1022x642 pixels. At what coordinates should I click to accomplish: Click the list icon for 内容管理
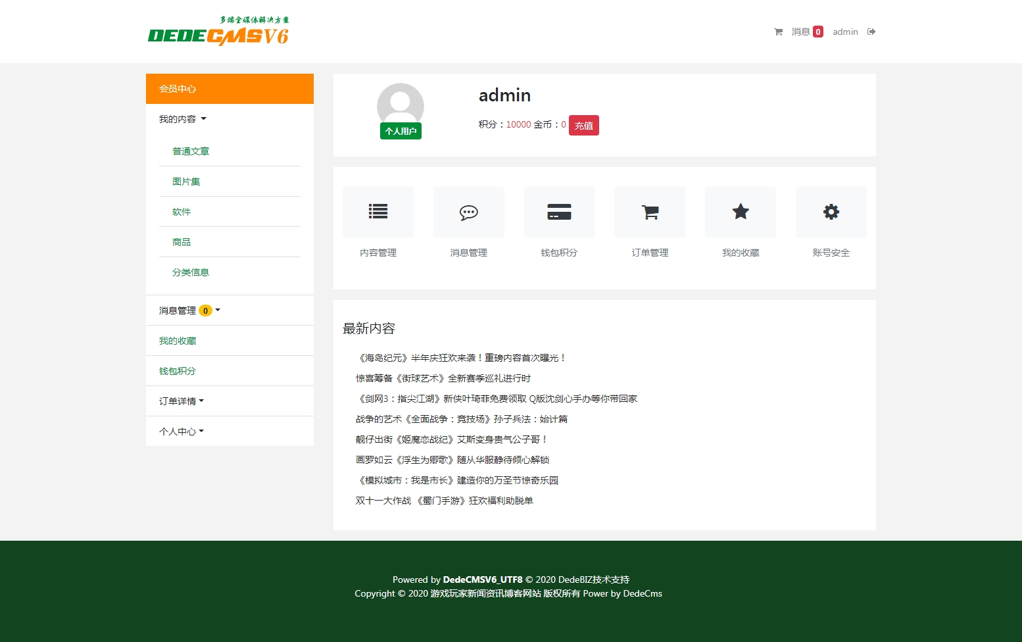pos(378,212)
